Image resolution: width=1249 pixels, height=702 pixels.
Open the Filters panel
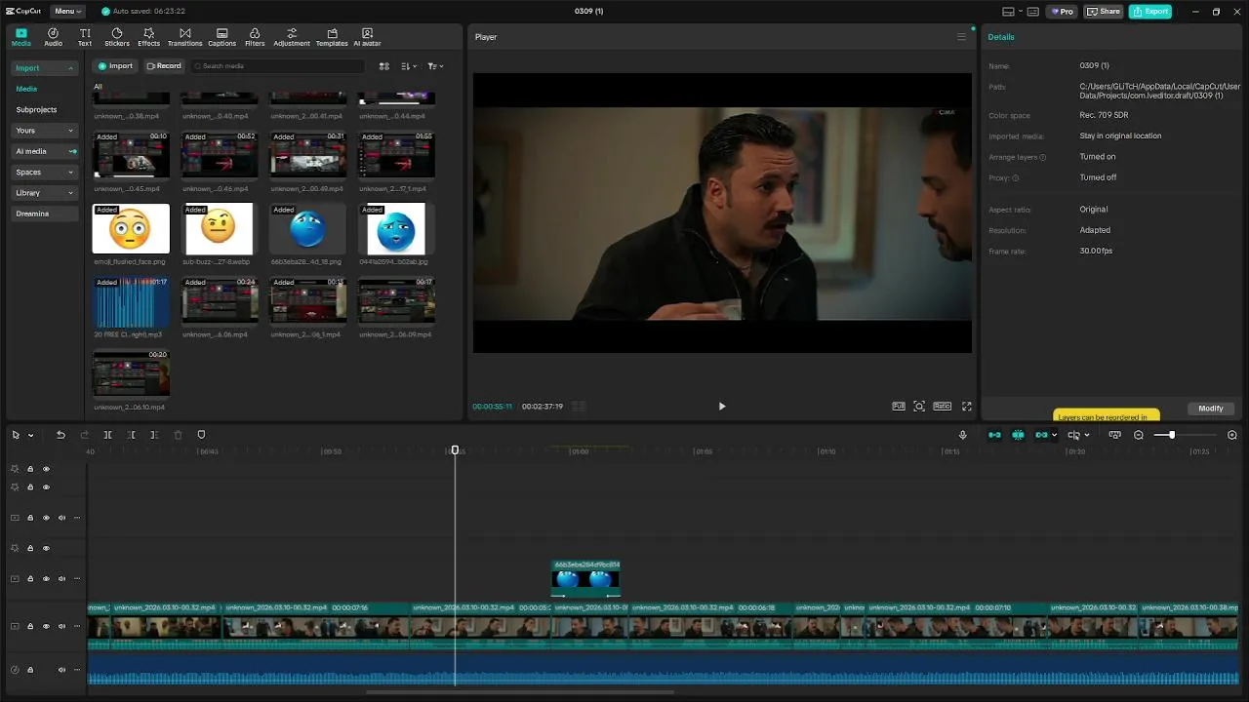(255, 37)
